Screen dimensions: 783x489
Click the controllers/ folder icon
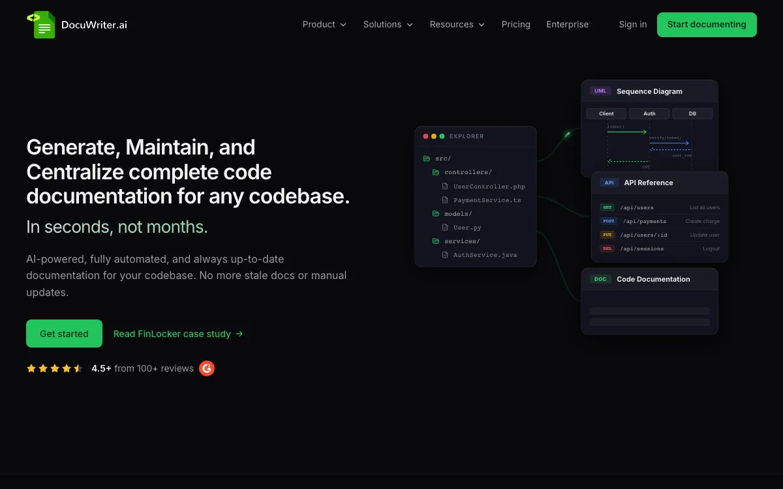(435, 172)
